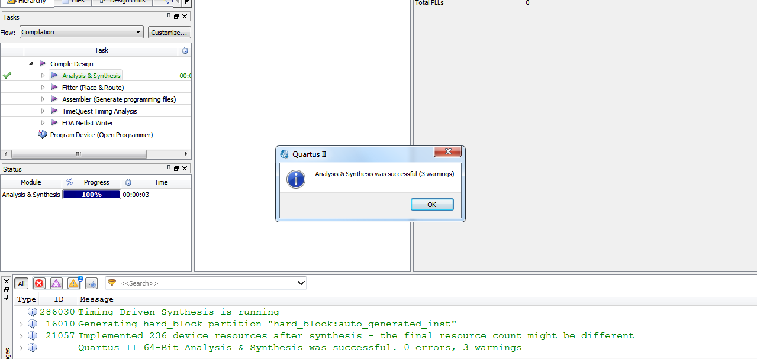757x359 pixels.
Task: Select Fitter (Place & Route) task
Action: tap(93, 88)
